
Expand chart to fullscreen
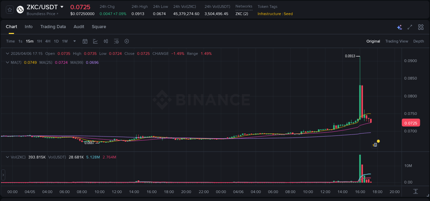(x=410, y=27)
